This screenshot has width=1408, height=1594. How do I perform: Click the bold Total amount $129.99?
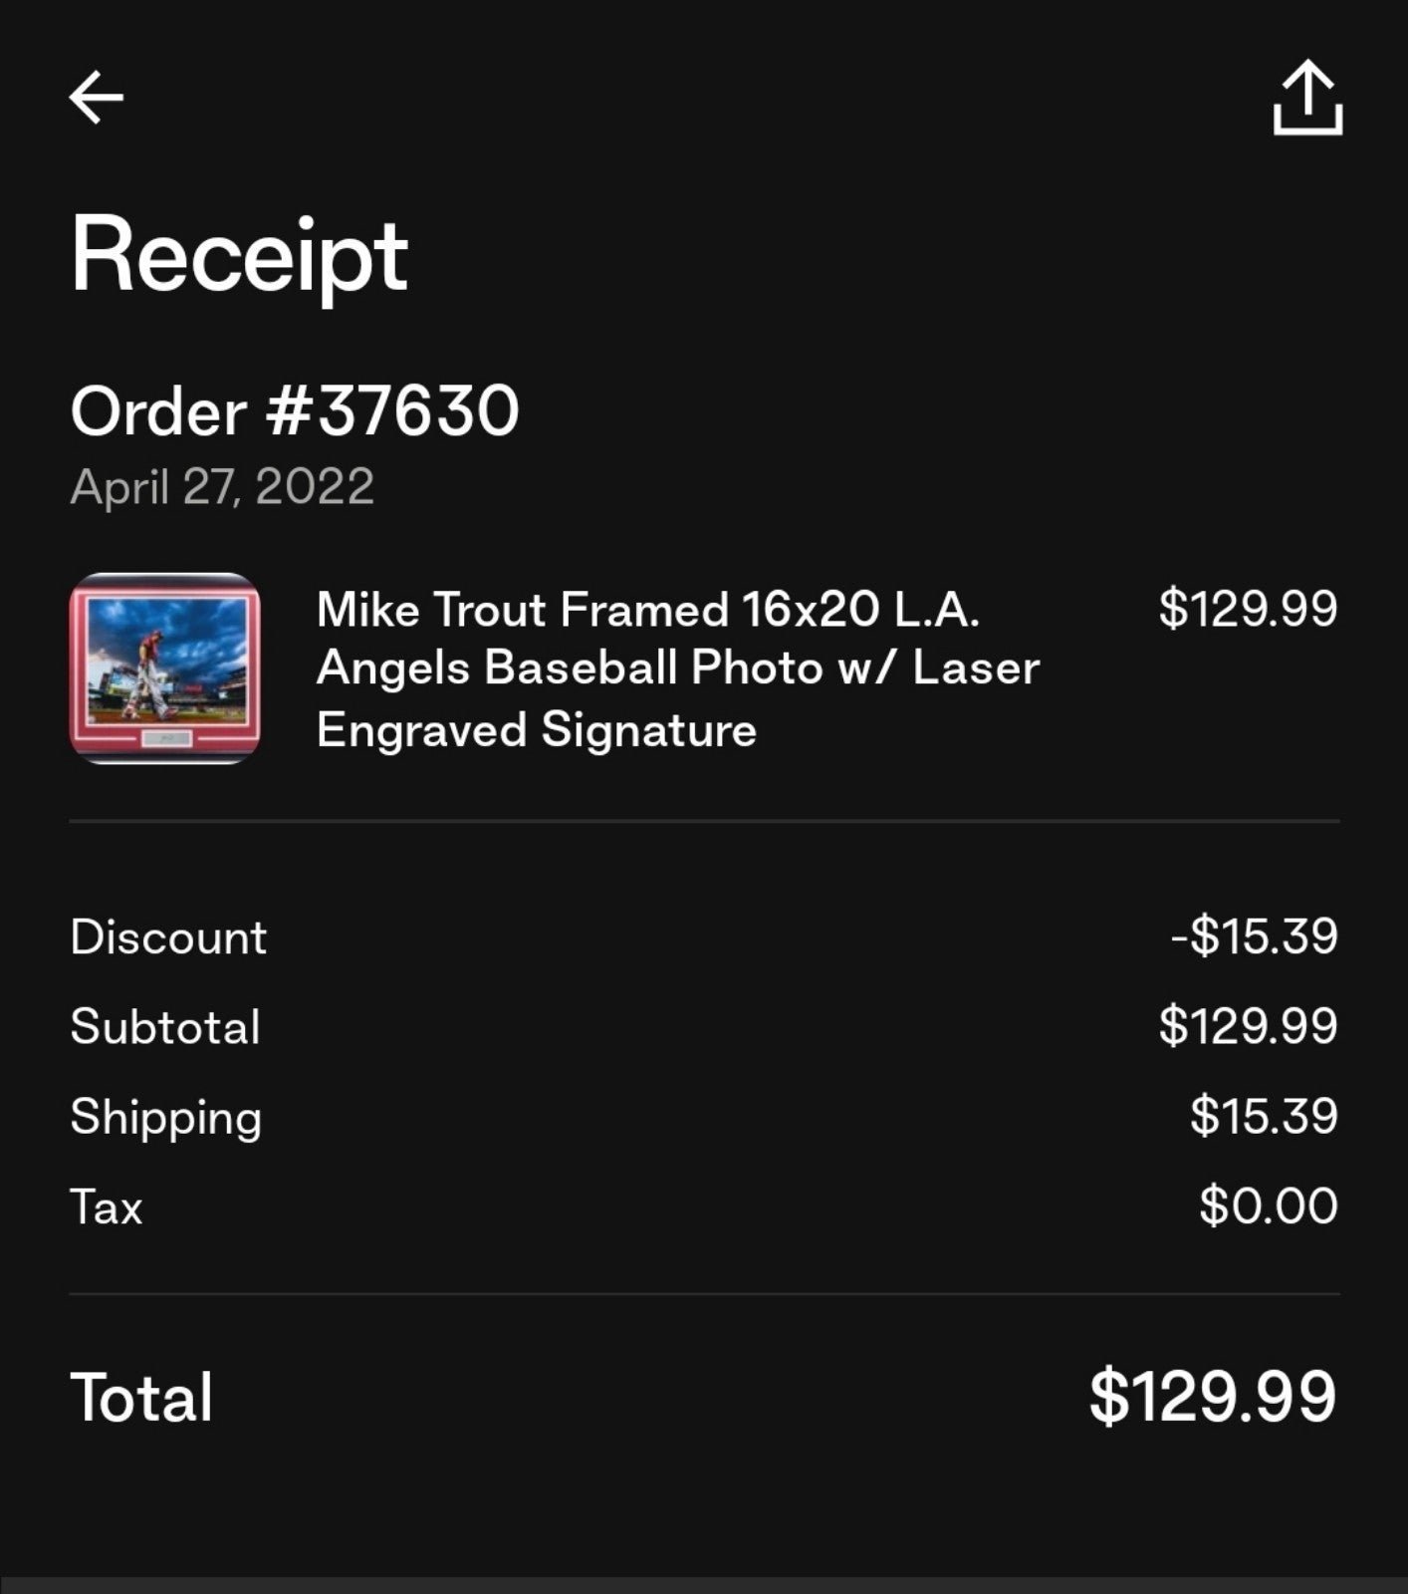(x=1213, y=1396)
